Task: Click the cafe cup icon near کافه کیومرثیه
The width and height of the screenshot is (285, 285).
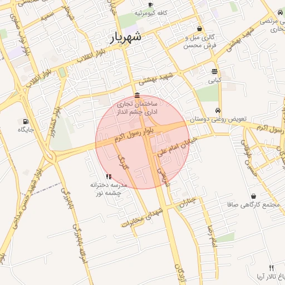Action: pyautogui.click(x=151, y=4)
